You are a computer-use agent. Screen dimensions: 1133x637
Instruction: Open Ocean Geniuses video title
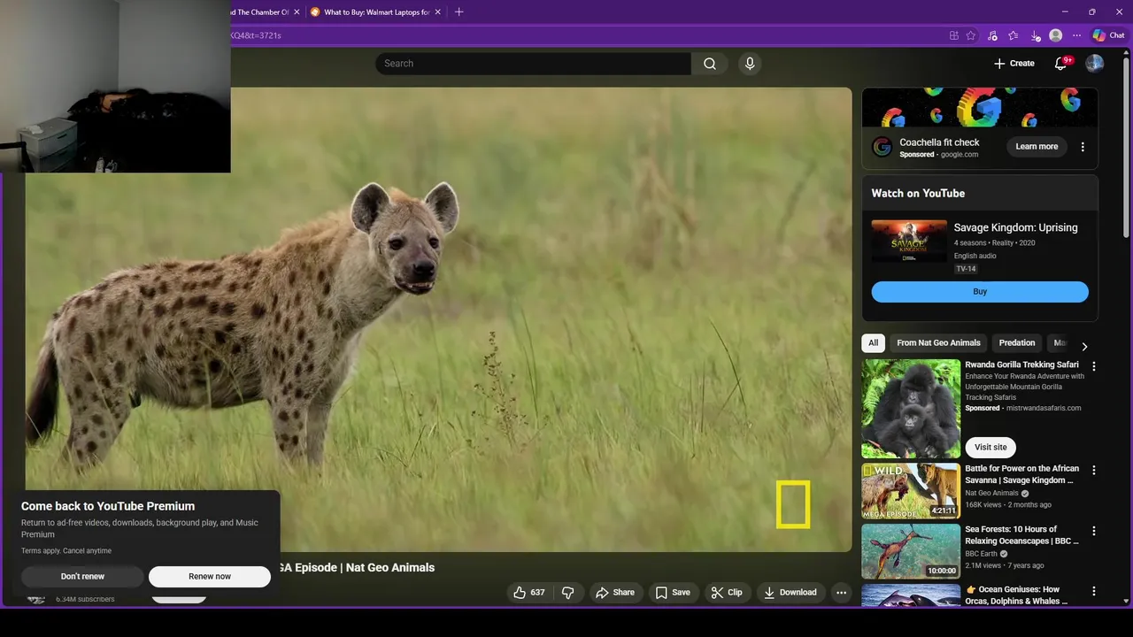point(1016,595)
